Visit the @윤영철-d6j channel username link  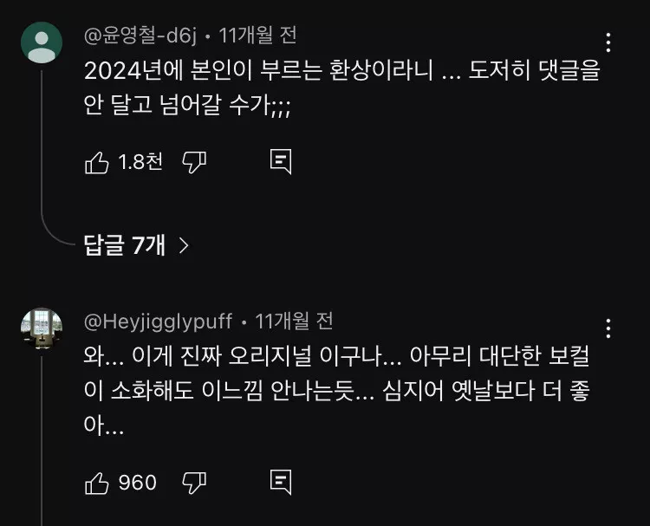point(141,36)
